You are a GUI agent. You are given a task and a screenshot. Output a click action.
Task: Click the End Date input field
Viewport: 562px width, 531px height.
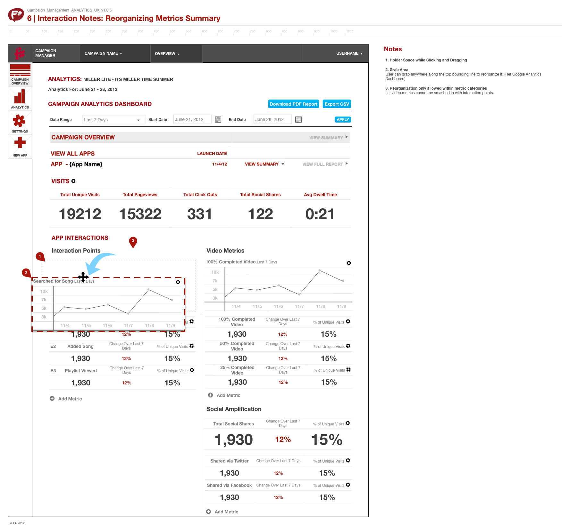coord(273,119)
